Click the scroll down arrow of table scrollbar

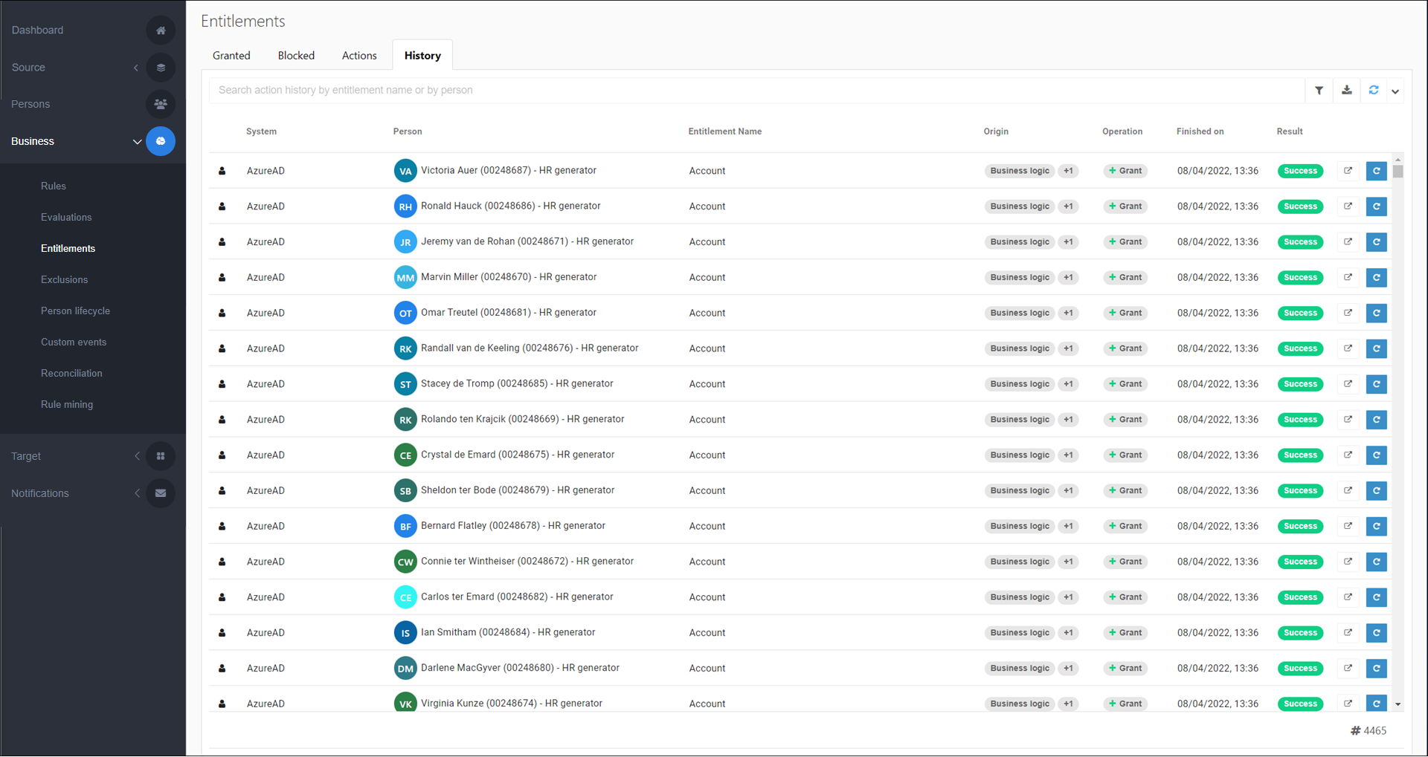coord(1398,704)
